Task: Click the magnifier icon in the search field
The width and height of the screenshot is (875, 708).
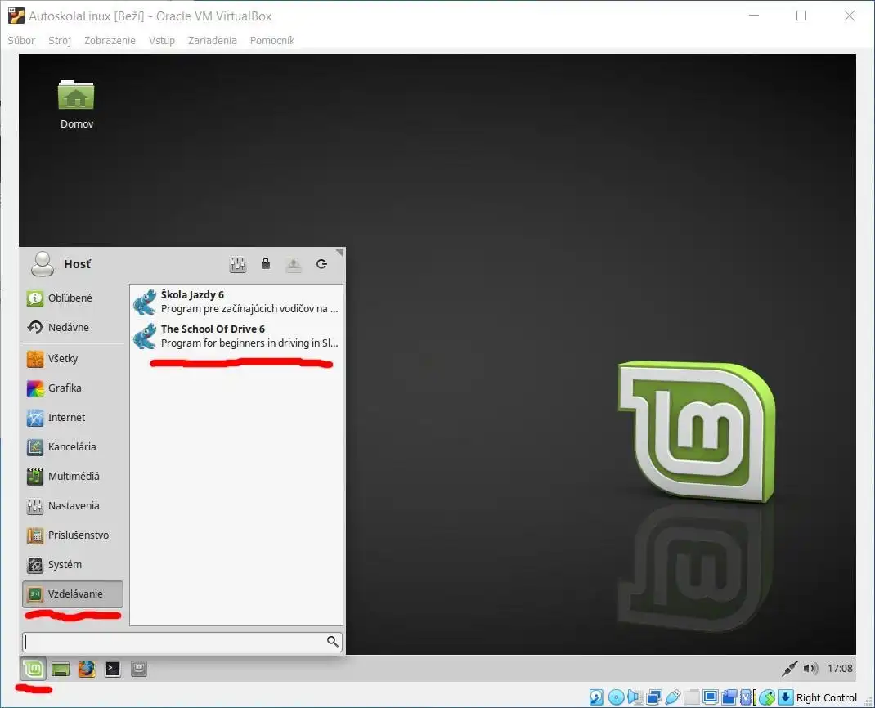Action: point(333,642)
